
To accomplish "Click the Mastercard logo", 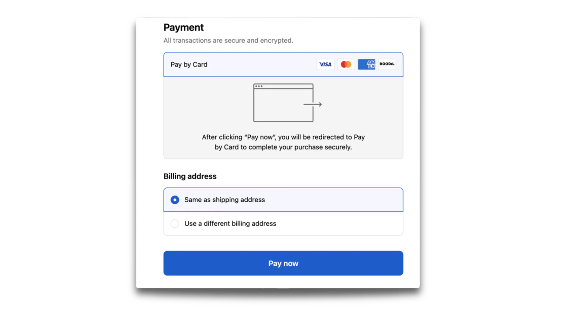I will click(346, 64).
